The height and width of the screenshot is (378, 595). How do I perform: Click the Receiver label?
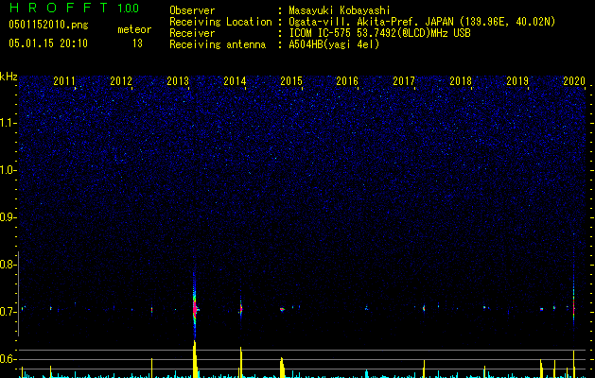[x=192, y=33]
